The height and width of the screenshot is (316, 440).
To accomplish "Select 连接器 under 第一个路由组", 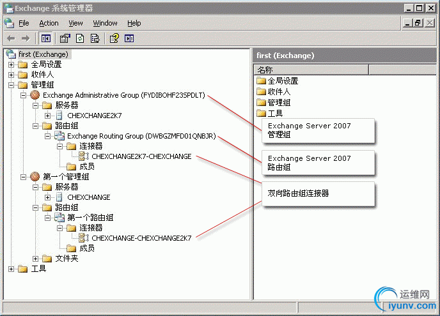I will [91, 228].
